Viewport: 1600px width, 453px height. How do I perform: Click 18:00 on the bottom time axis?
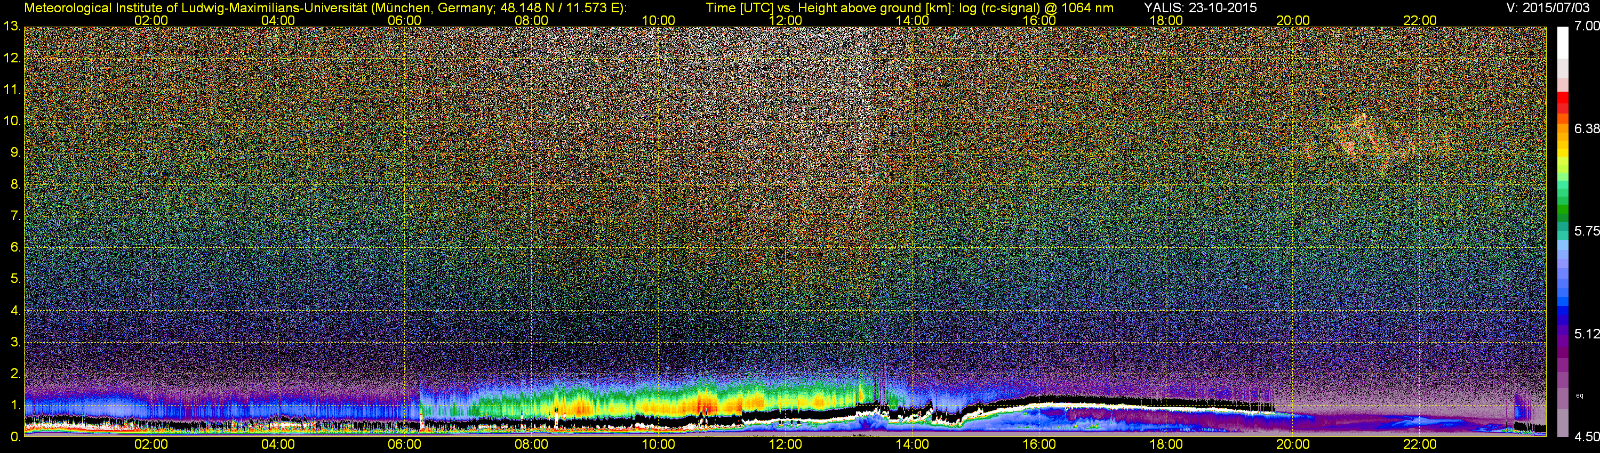tap(1166, 444)
